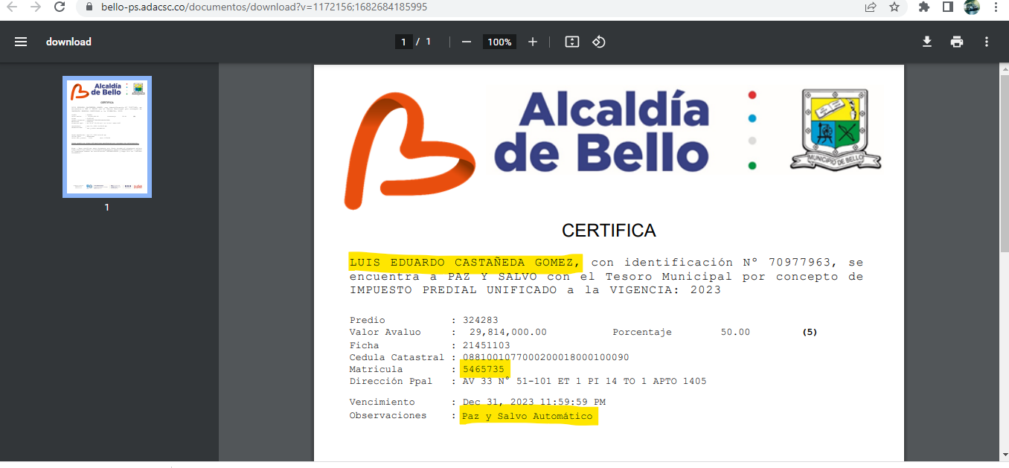Click the Cedula Catastral number

point(546,357)
